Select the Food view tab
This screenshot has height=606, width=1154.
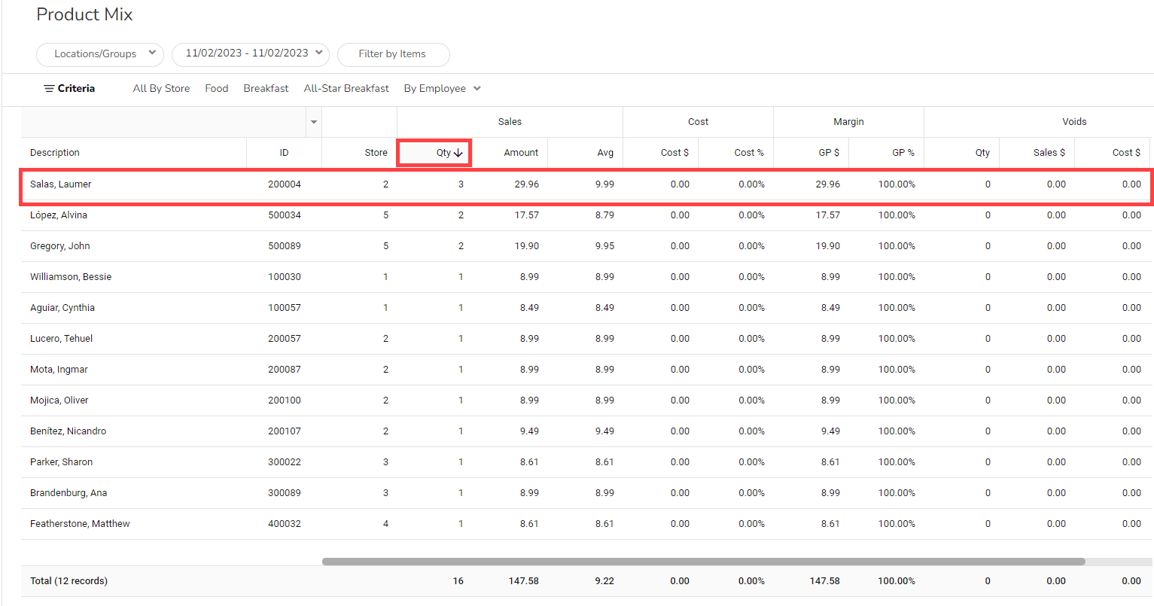(216, 89)
